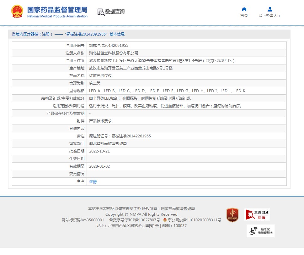Open the 党政机关 red shield badge
The image size is (304, 255).
(232, 215)
